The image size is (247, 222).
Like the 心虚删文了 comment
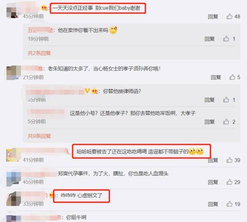[229, 204]
